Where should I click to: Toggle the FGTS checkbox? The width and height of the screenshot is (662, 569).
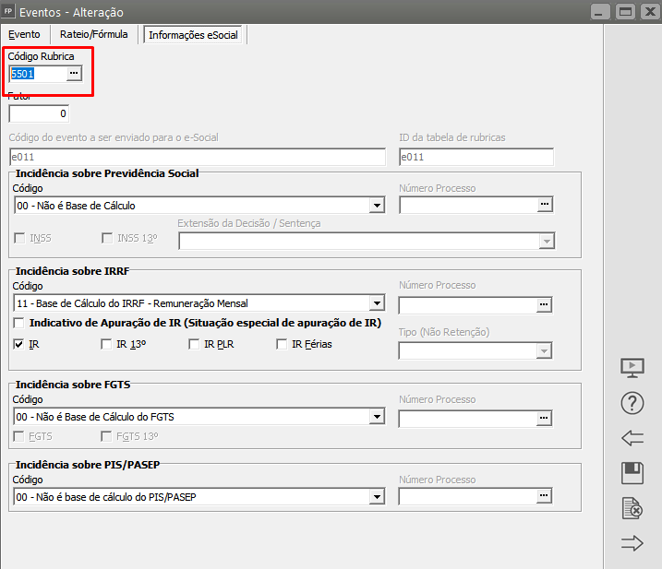pyautogui.click(x=18, y=436)
